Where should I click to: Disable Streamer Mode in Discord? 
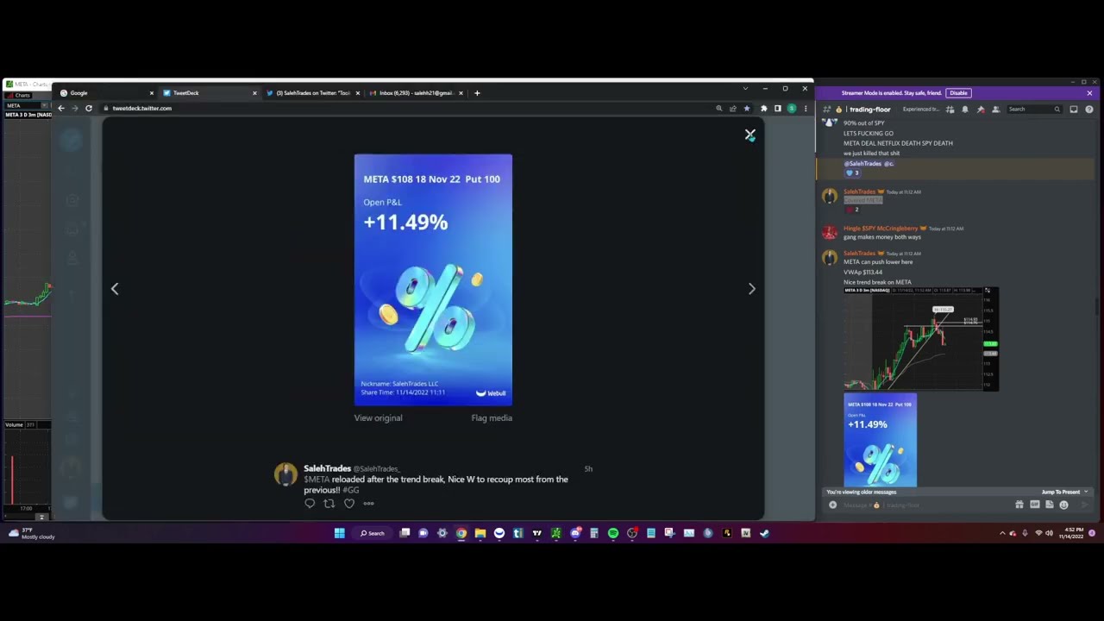click(x=958, y=93)
